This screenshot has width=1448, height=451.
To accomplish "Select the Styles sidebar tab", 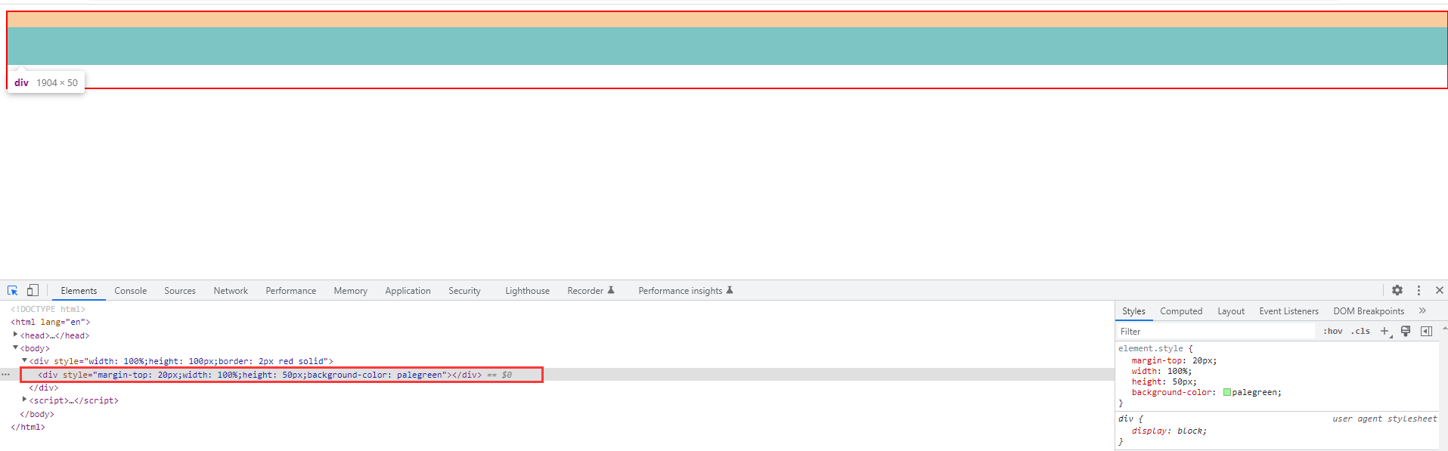I will 1133,311.
